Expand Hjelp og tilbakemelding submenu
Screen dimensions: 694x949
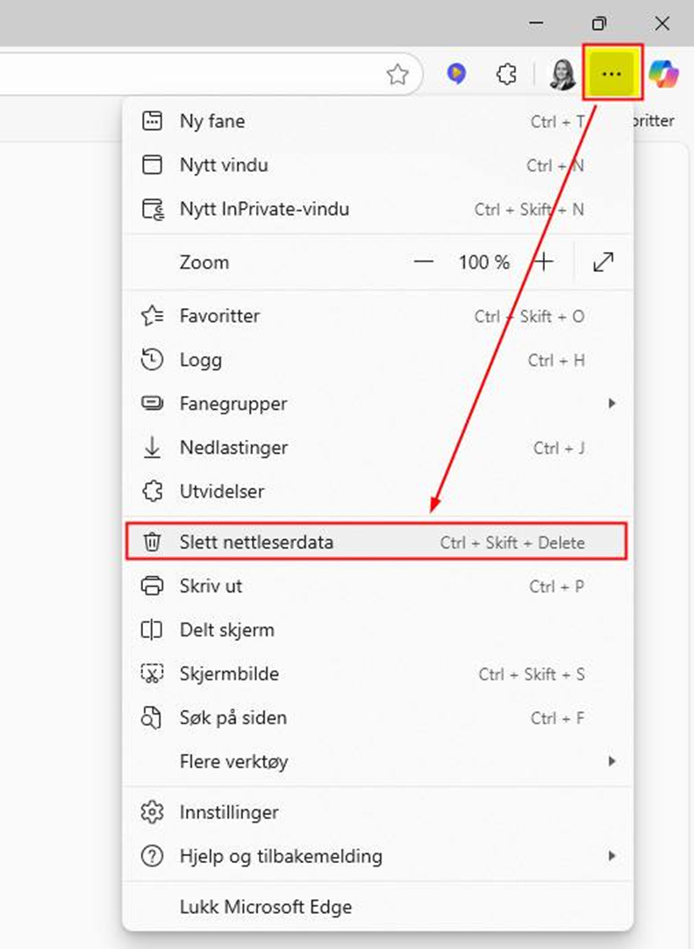click(612, 856)
